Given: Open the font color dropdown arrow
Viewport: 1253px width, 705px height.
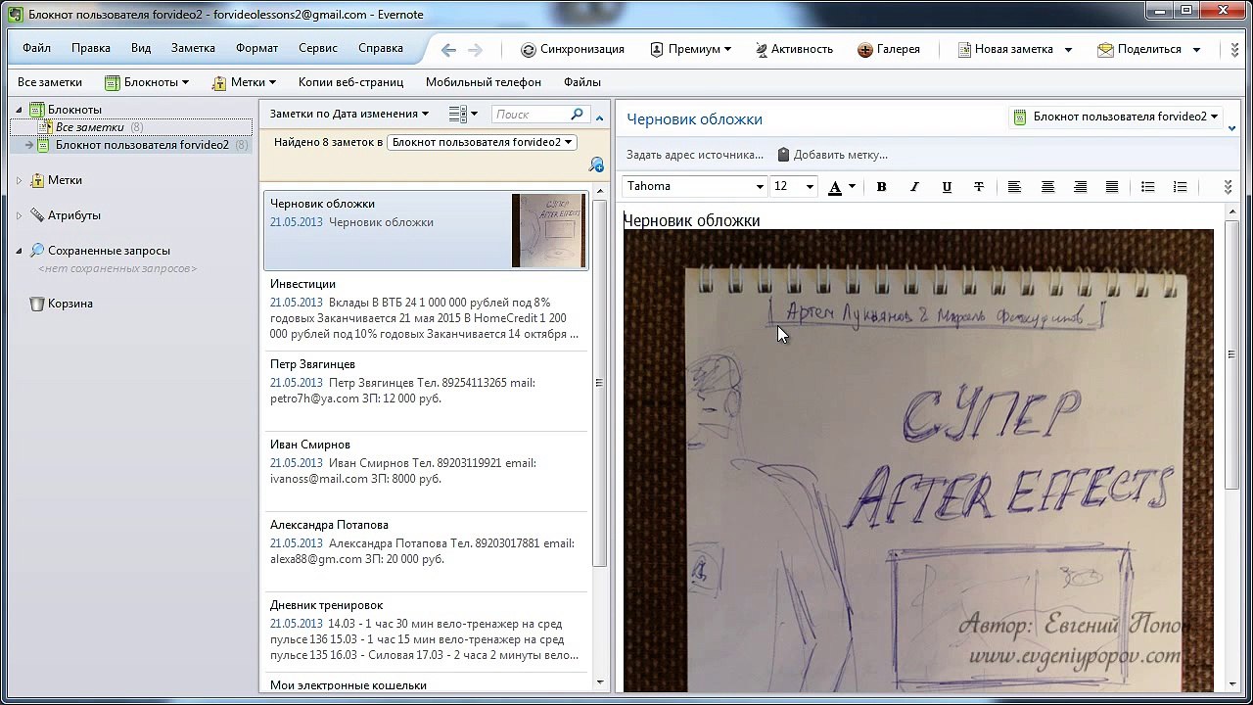Looking at the screenshot, I should (x=852, y=187).
